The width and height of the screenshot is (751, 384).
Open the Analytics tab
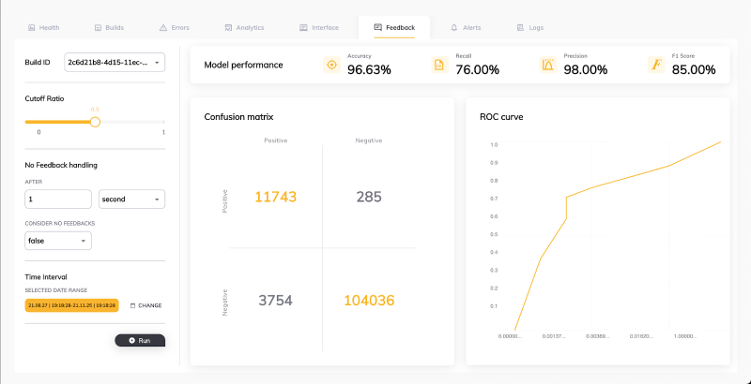(x=244, y=28)
